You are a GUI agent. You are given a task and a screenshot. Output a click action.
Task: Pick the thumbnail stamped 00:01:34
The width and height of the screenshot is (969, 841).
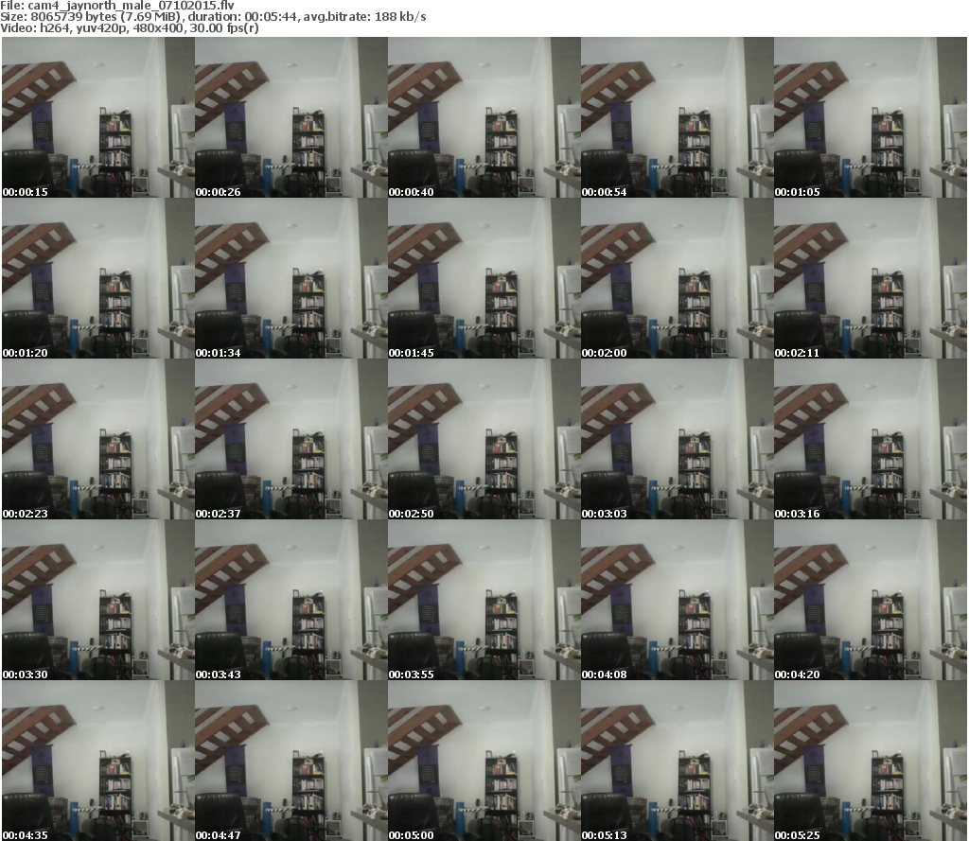tap(291, 278)
